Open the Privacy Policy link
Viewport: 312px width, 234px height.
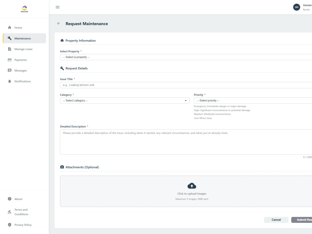point(24,225)
